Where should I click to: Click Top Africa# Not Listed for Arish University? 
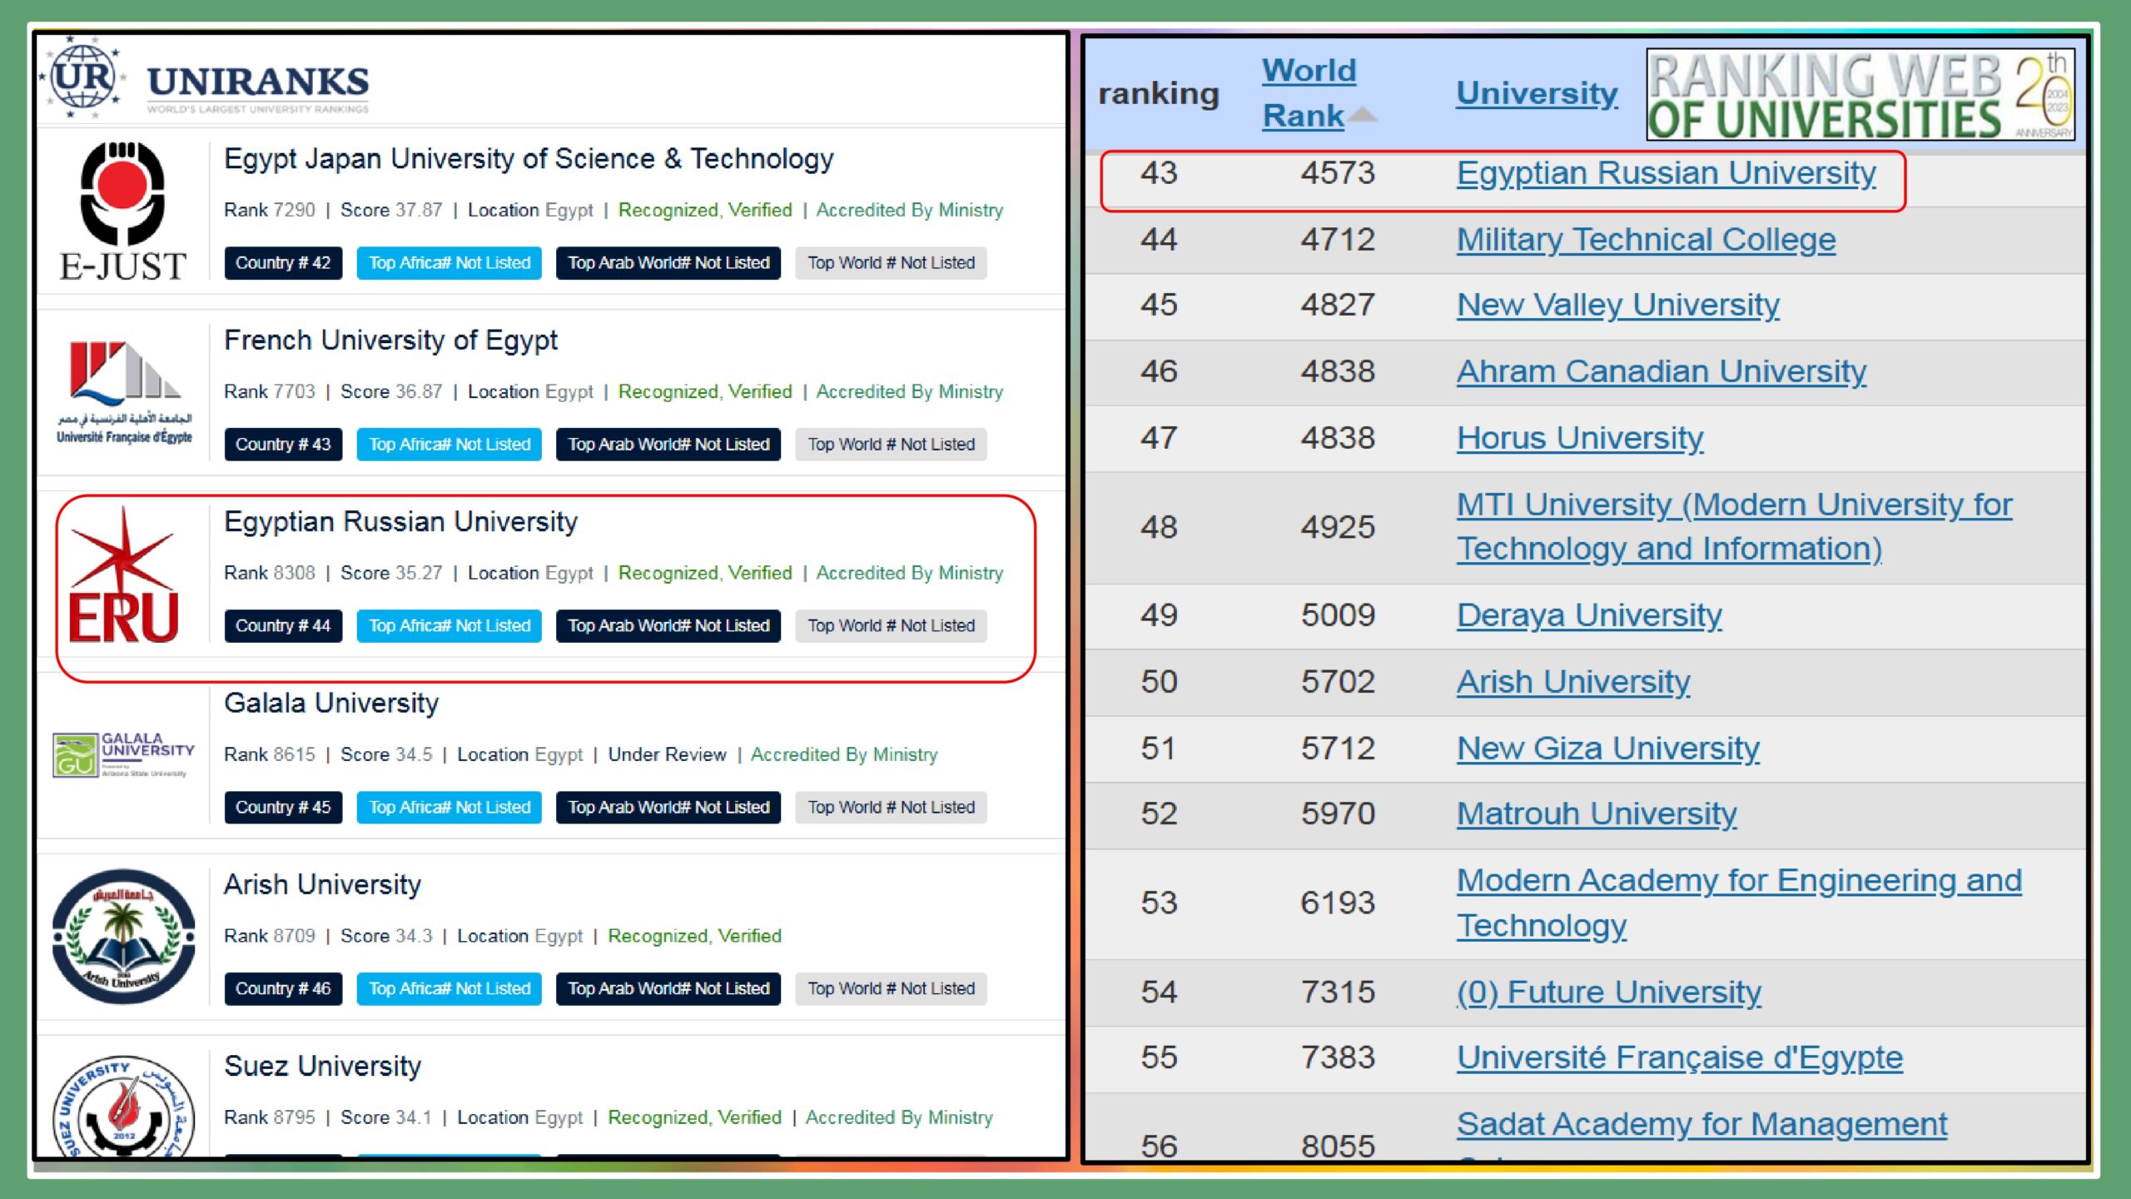point(450,989)
